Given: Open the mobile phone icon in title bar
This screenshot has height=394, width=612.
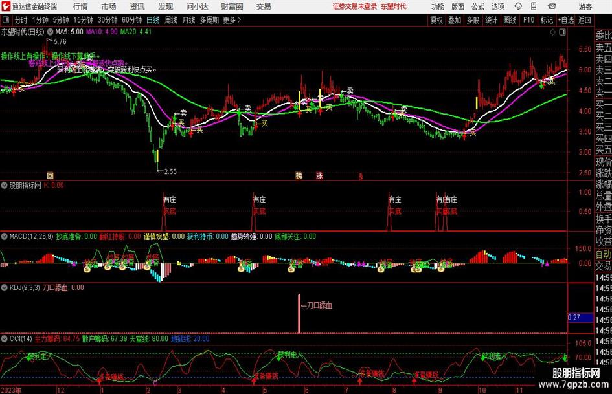Looking at the screenshot, I should 534,6.
